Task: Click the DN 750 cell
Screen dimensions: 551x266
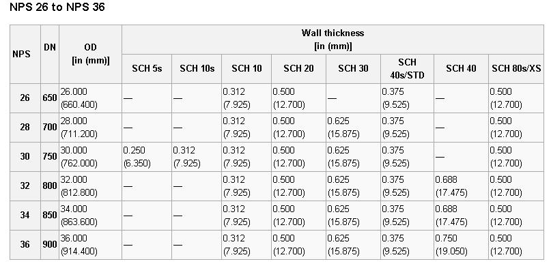Action: click(x=50, y=156)
